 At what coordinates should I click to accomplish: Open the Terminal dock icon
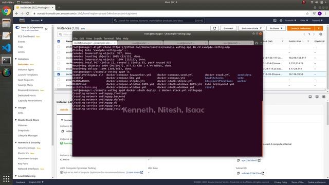coord(6,61)
